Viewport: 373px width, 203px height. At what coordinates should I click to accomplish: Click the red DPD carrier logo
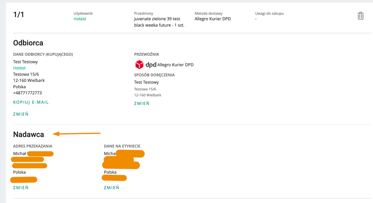(139, 65)
